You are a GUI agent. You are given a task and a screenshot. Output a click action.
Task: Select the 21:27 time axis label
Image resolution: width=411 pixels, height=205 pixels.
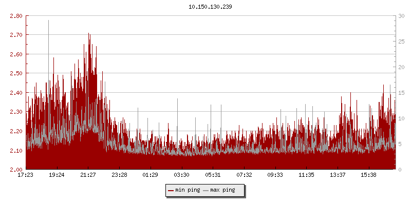click(88, 175)
